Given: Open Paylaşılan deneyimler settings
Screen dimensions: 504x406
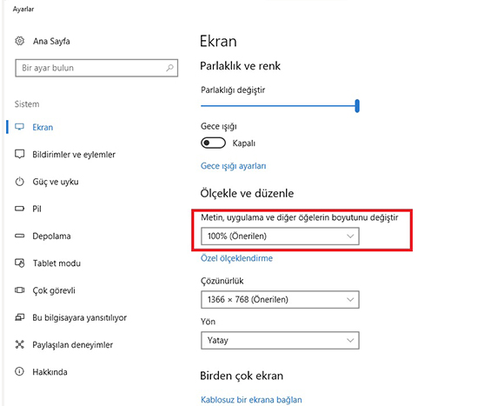Looking at the screenshot, I should point(73,345).
